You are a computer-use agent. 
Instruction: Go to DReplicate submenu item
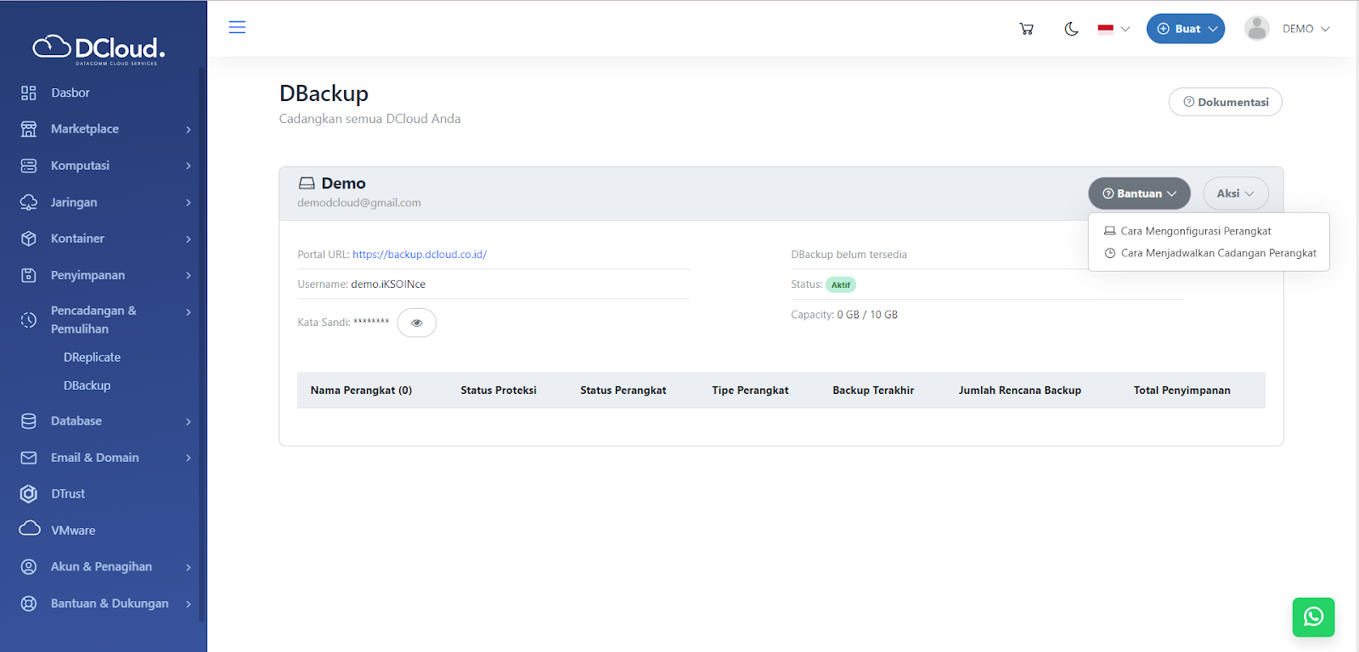[x=92, y=357]
